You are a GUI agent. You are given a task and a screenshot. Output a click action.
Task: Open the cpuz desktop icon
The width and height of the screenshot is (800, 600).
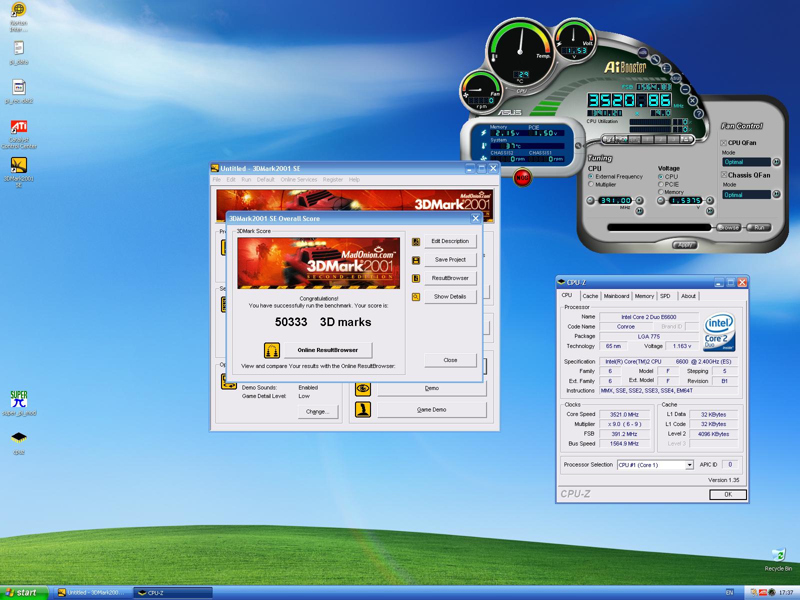point(19,442)
